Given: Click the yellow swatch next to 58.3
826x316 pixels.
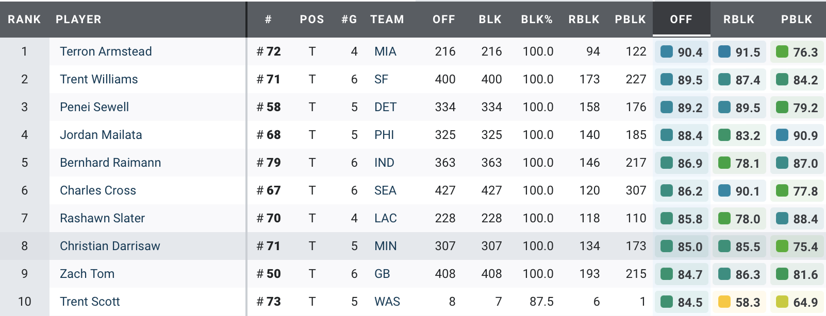Looking at the screenshot, I should click(x=724, y=302).
